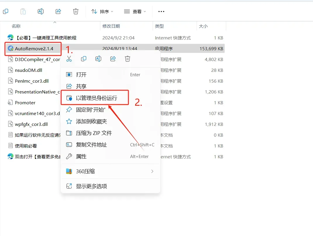Select the 【必看】一键清理工具使用教程 shortcut
Screen dimensions: 313x236
pyautogui.click(x=46, y=38)
